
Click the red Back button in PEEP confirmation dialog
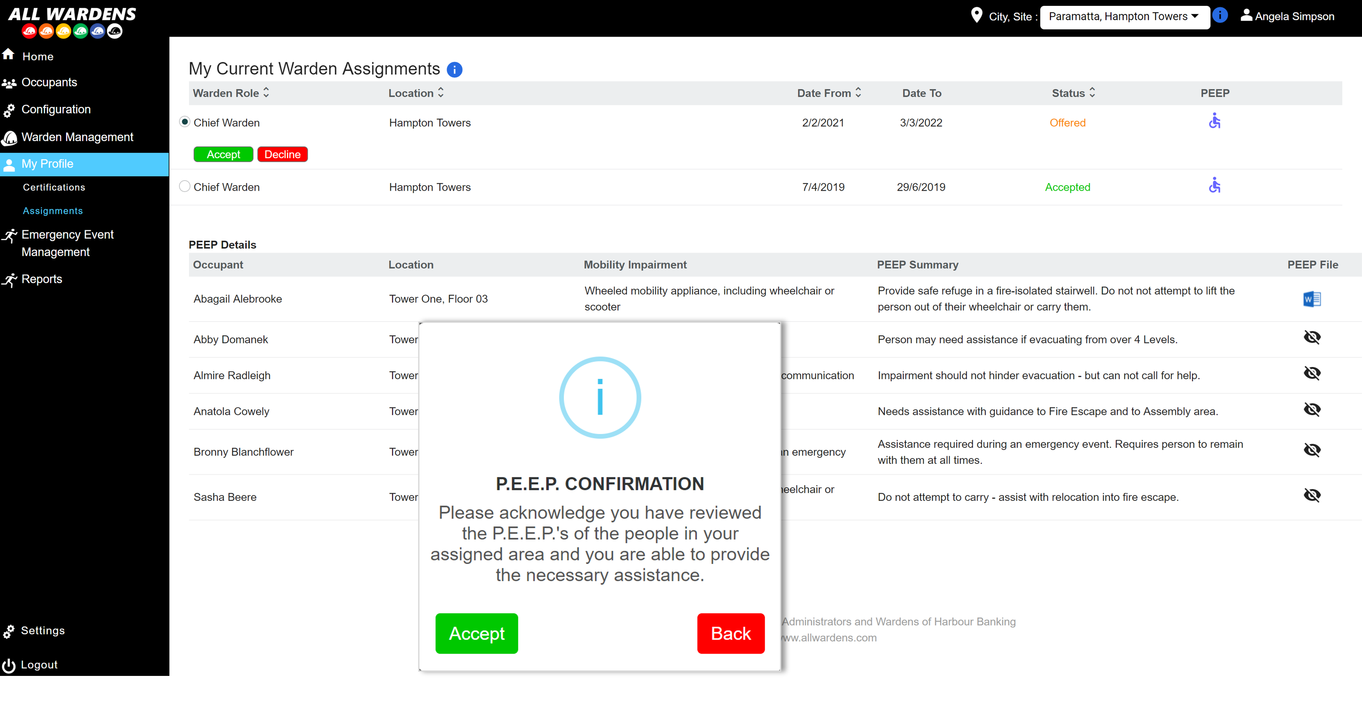point(731,633)
